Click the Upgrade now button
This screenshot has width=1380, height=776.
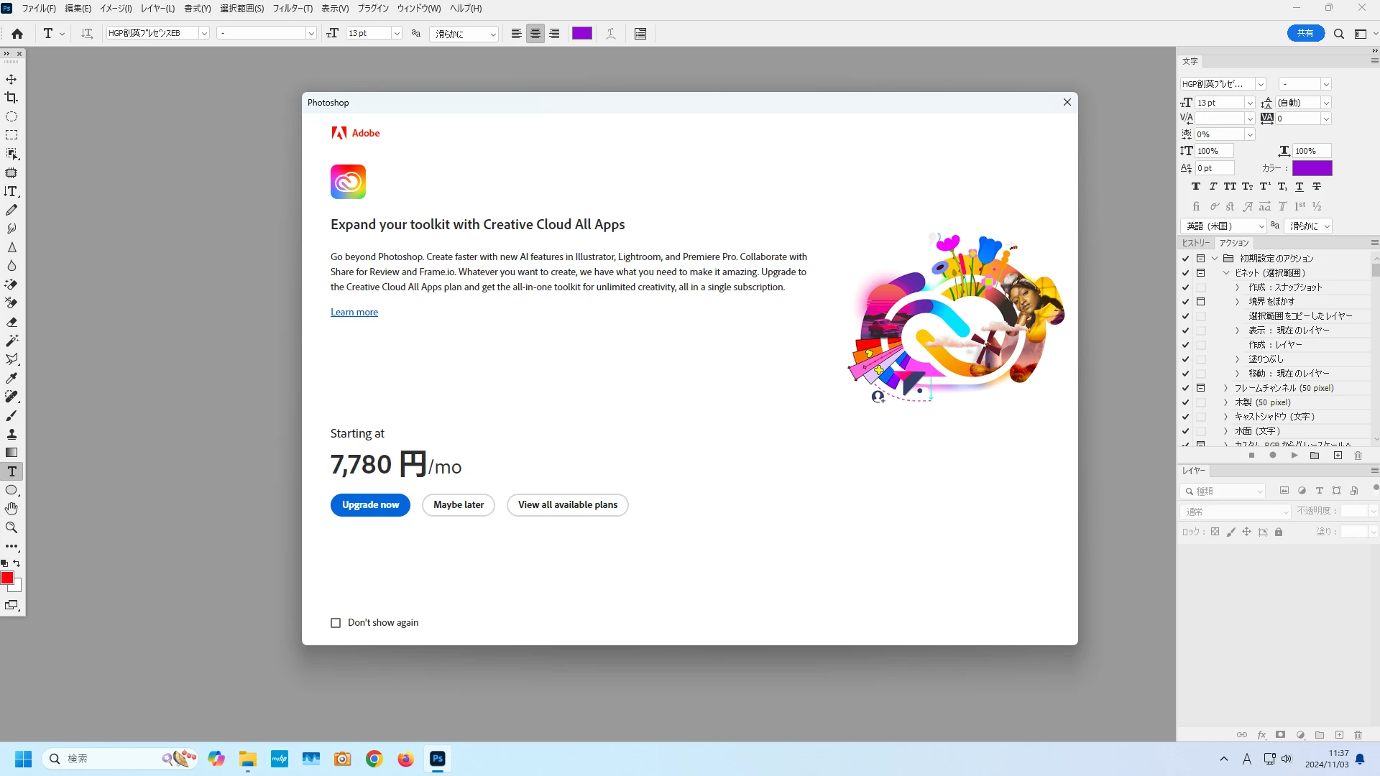370,505
